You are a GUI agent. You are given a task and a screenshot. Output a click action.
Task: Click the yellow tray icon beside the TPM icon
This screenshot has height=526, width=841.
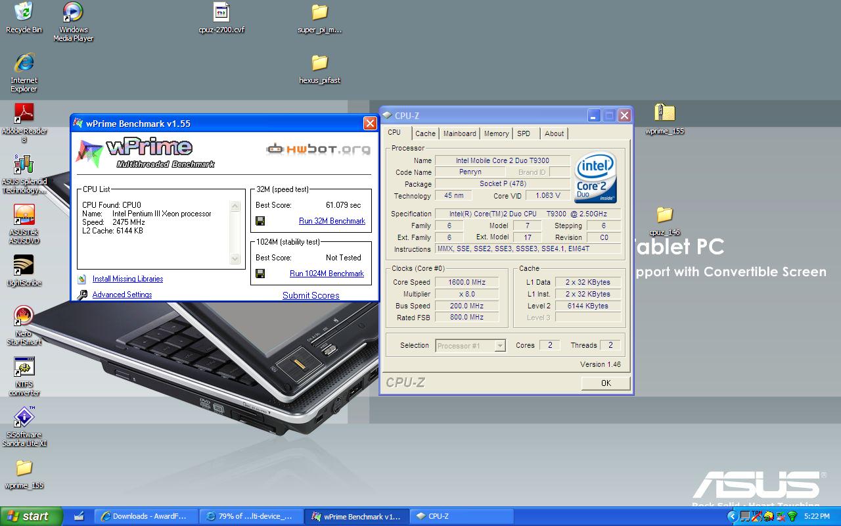click(x=769, y=516)
